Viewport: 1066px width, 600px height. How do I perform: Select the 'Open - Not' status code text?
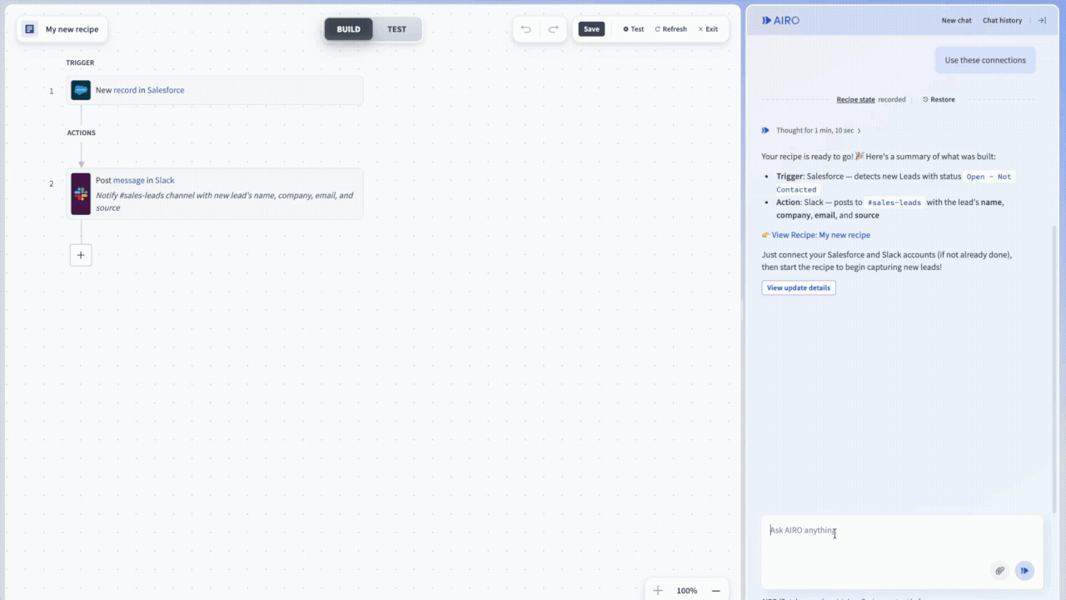click(989, 177)
